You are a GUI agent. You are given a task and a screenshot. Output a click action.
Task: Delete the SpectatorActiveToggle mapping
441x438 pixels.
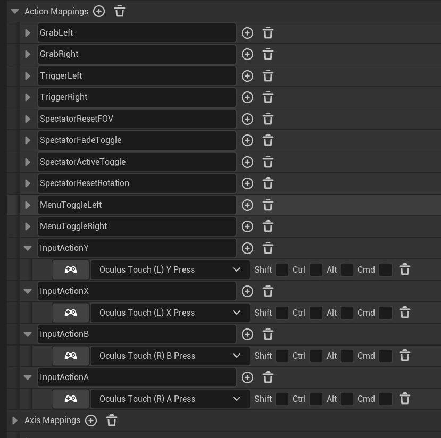click(x=268, y=162)
